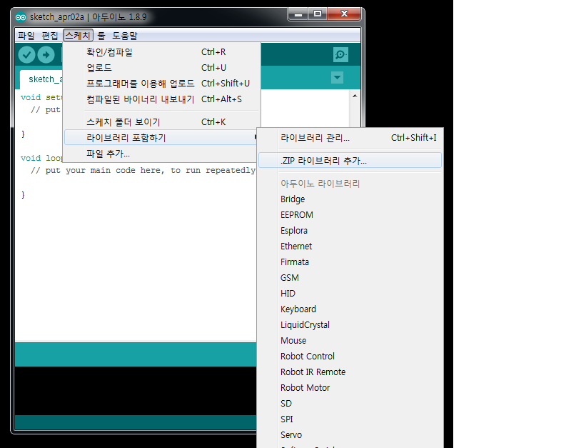Include the Servo library
The image size is (571, 448).
pos(350,434)
